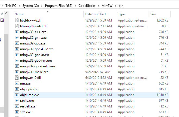This screenshot has width=179, height=117.
Task: Select the file name mingw32-c++.exe
Action: 33,32
